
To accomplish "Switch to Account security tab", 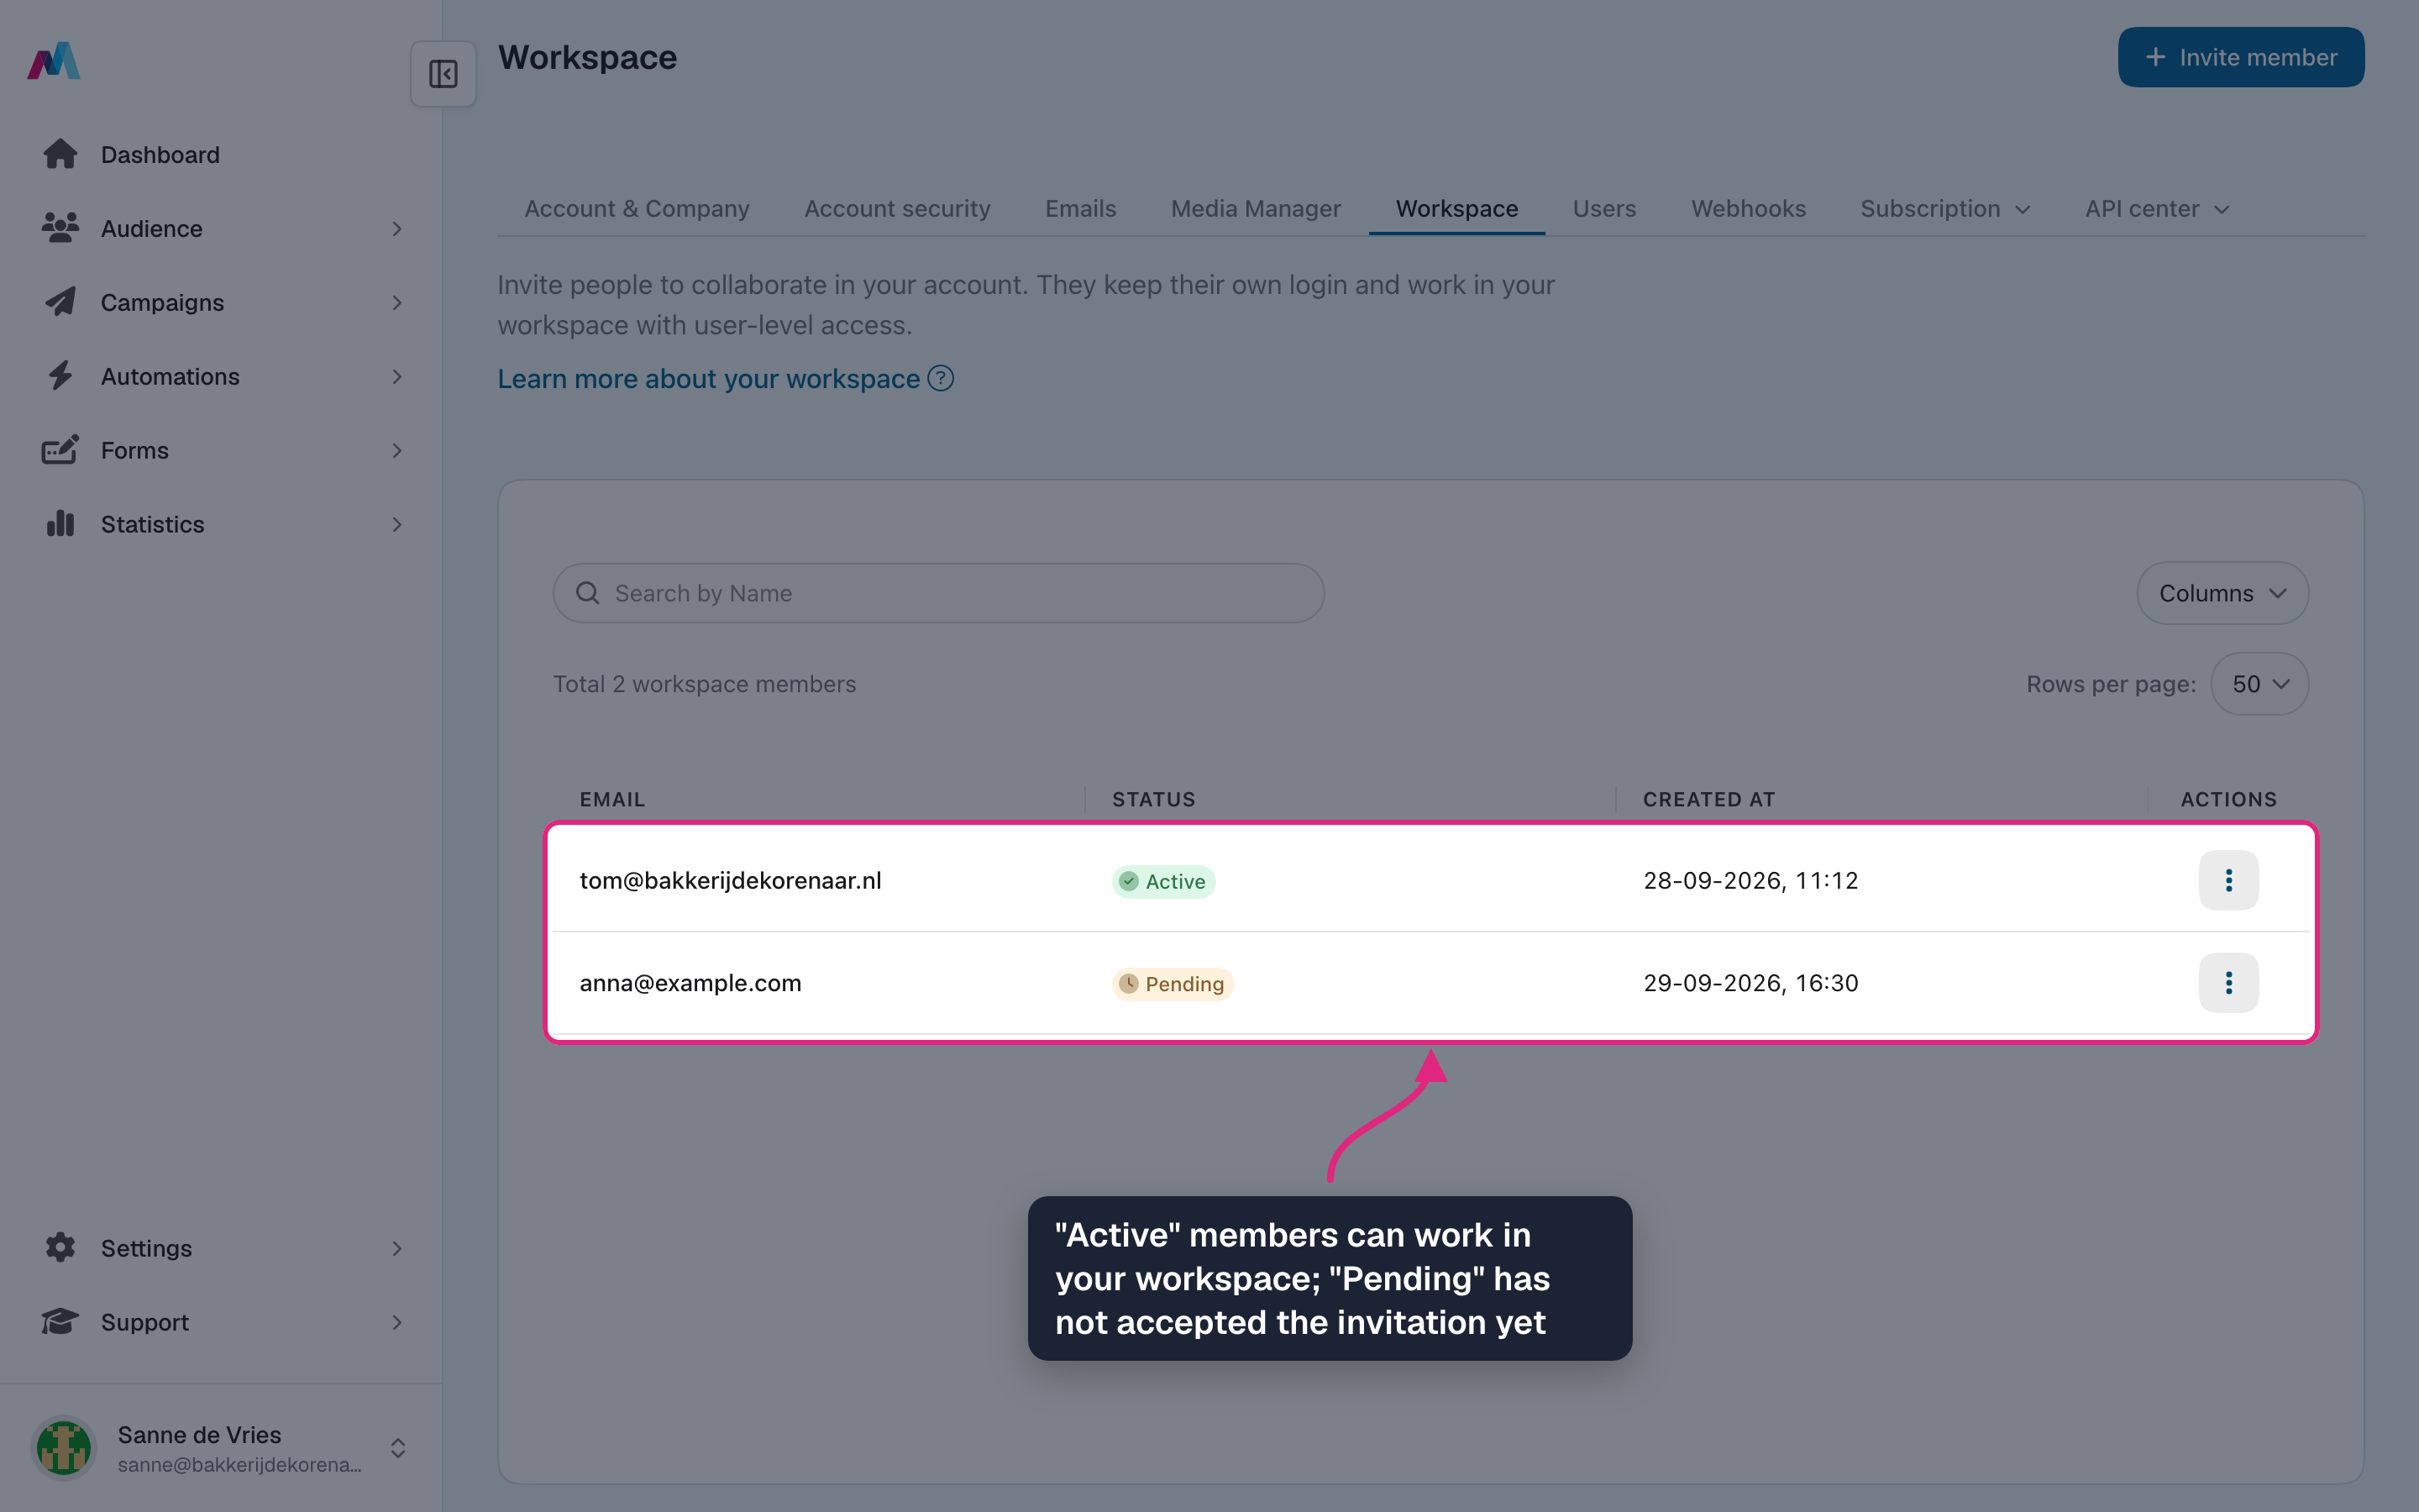I will pos(897,209).
